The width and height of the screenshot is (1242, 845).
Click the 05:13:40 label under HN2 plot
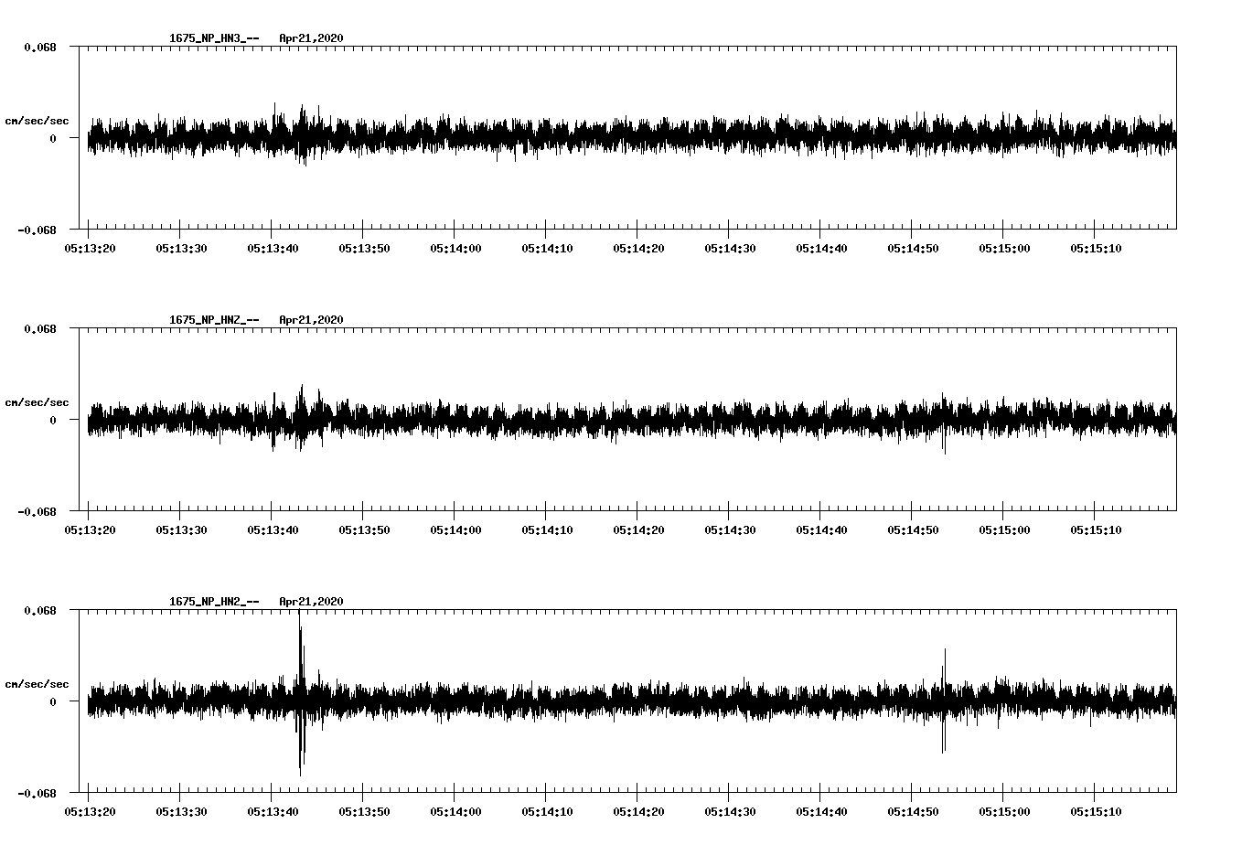(x=271, y=811)
